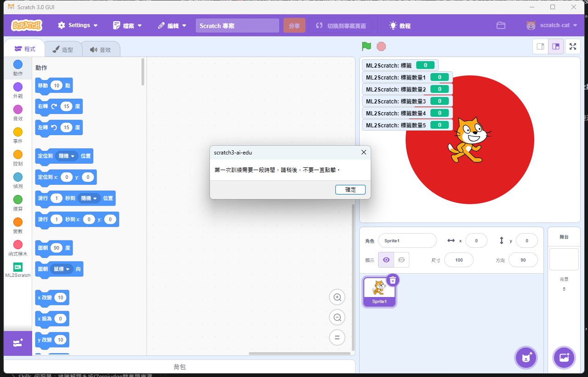Click the cat sprite on stage
Image resolution: width=588 pixels, height=377 pixels.
469,140
